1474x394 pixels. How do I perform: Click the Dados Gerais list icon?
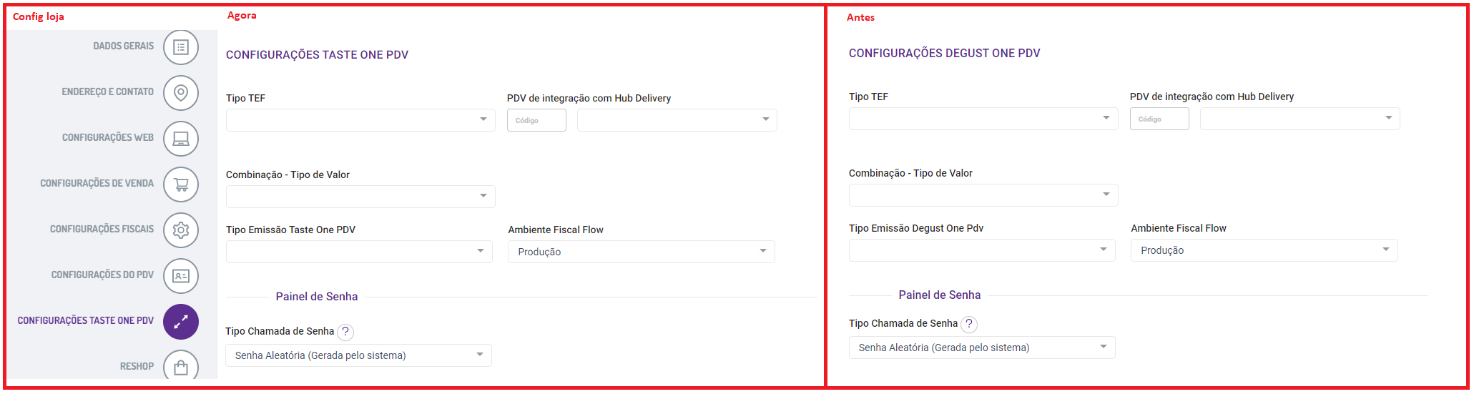pyautogui.click(x=181, y=47)
